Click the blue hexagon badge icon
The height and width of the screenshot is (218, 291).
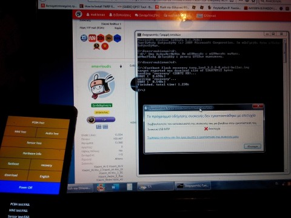click(117, 38)
